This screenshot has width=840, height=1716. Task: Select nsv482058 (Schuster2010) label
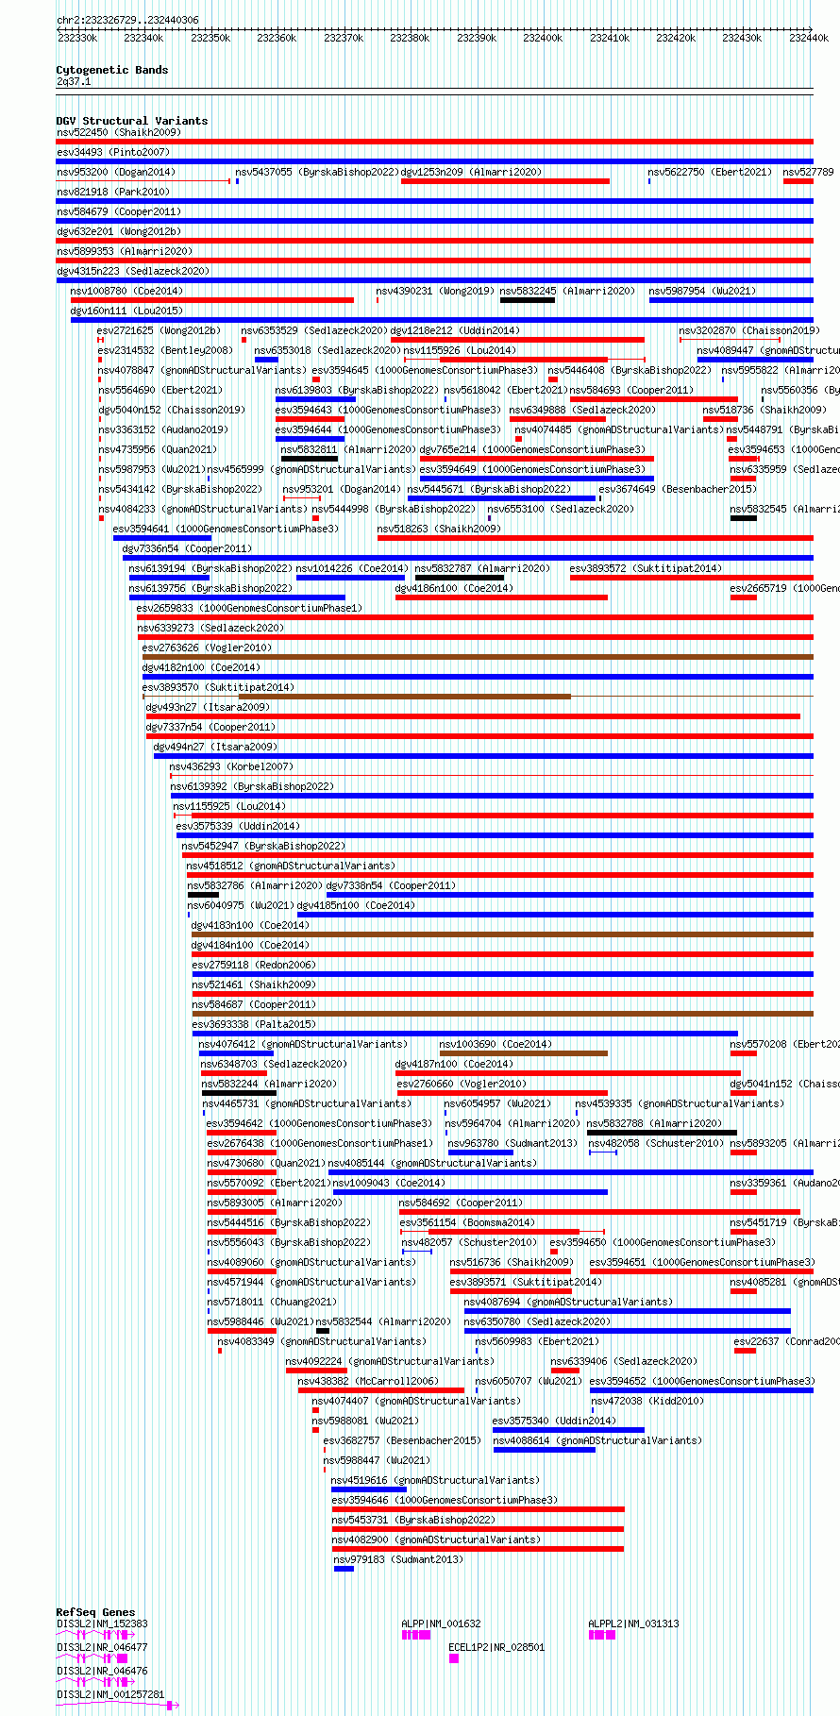(x=656, y=1143)
